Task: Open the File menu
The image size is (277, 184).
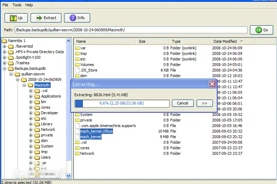Action: [x=5, y=5]
